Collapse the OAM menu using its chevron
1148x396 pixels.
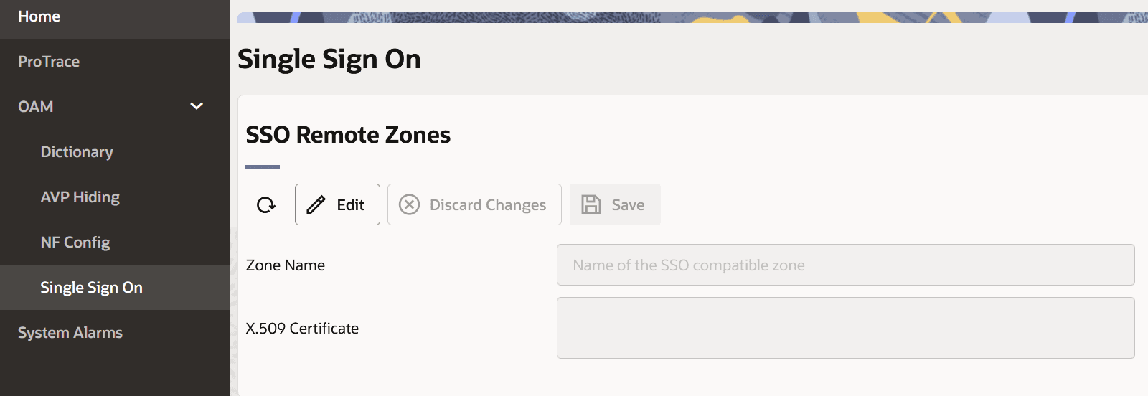click(x=197, y=106)
